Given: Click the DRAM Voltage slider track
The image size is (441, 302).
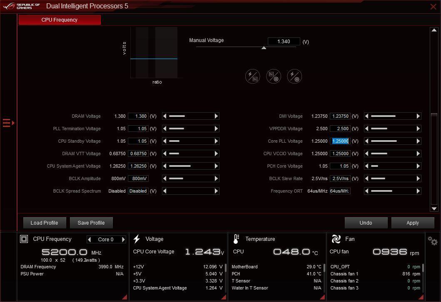Looking at the screenshot, I should tap(191, 116).
